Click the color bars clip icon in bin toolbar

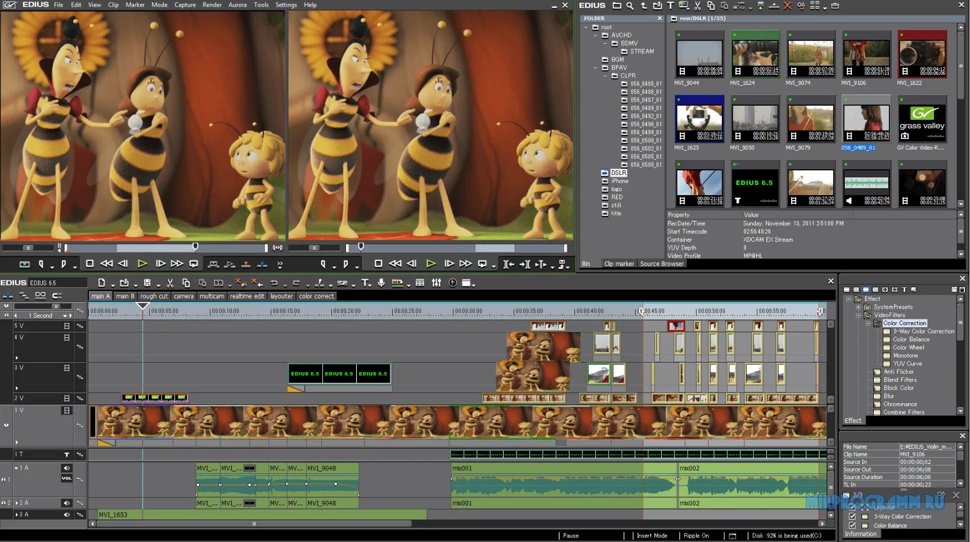[x=684, y=6]
